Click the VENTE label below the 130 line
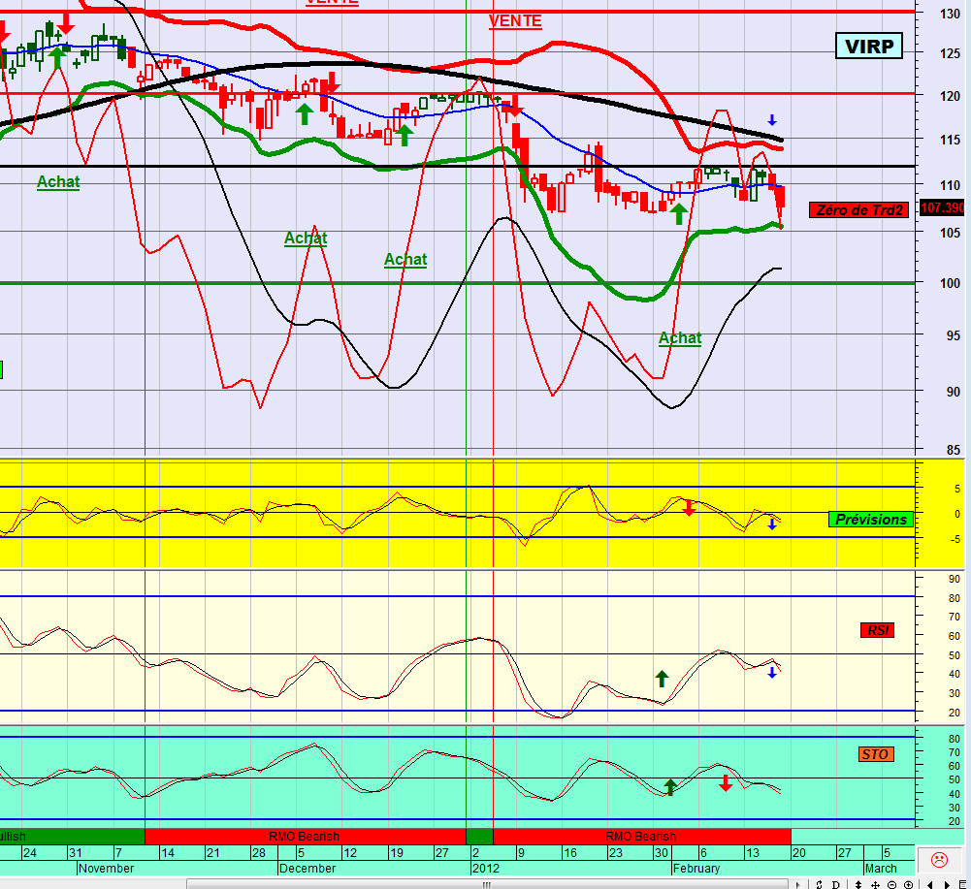Image resolution: width=971 pixels, height=889 pixels. 515,21
